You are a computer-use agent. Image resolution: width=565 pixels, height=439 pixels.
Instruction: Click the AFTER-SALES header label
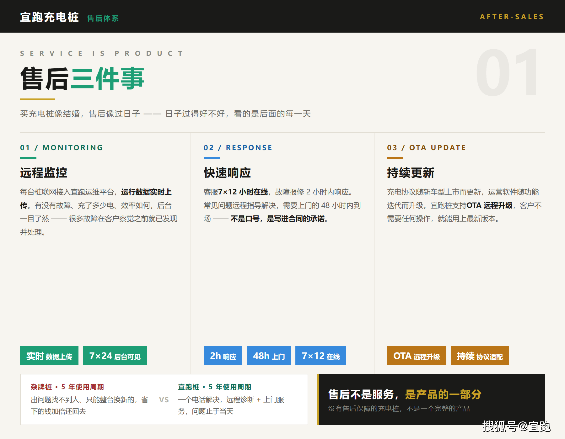[512, 17]
